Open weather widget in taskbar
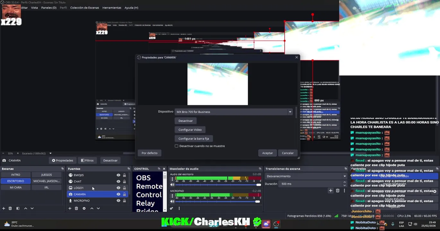This screenshot has width=440, height=231. pyautogui.click(x=18, y=224)
